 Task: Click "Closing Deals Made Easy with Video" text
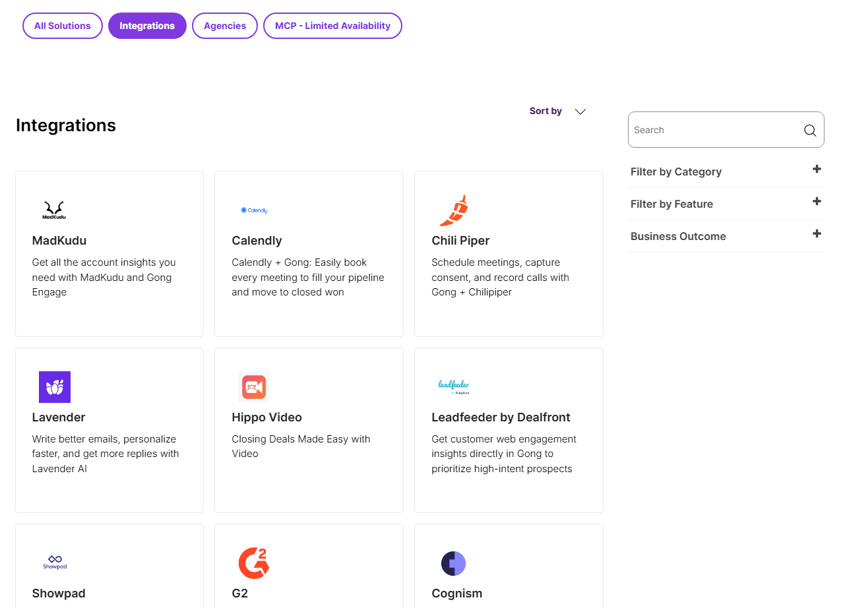tap(301, 446)
